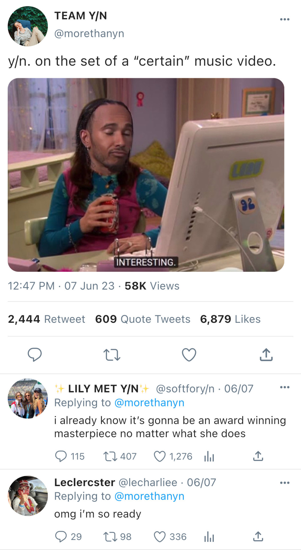View the 6,879 Likes list
The image size is (301, 550).
230,319
